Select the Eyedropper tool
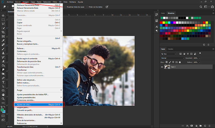The image size is (215, 128). (3, 40)
